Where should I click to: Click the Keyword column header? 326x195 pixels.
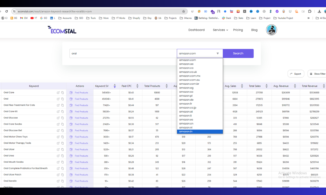pos(34,86)
